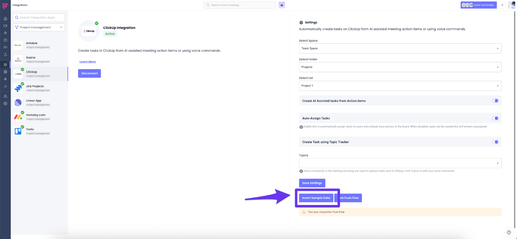Select the stacked layers integrations icon
Image resolution: width=517 pixels, height=239 pixels.
coord(5,65)
